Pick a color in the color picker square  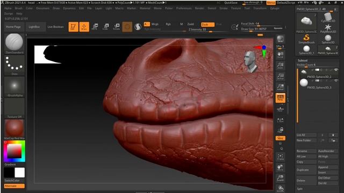click(x=15, y=151)
